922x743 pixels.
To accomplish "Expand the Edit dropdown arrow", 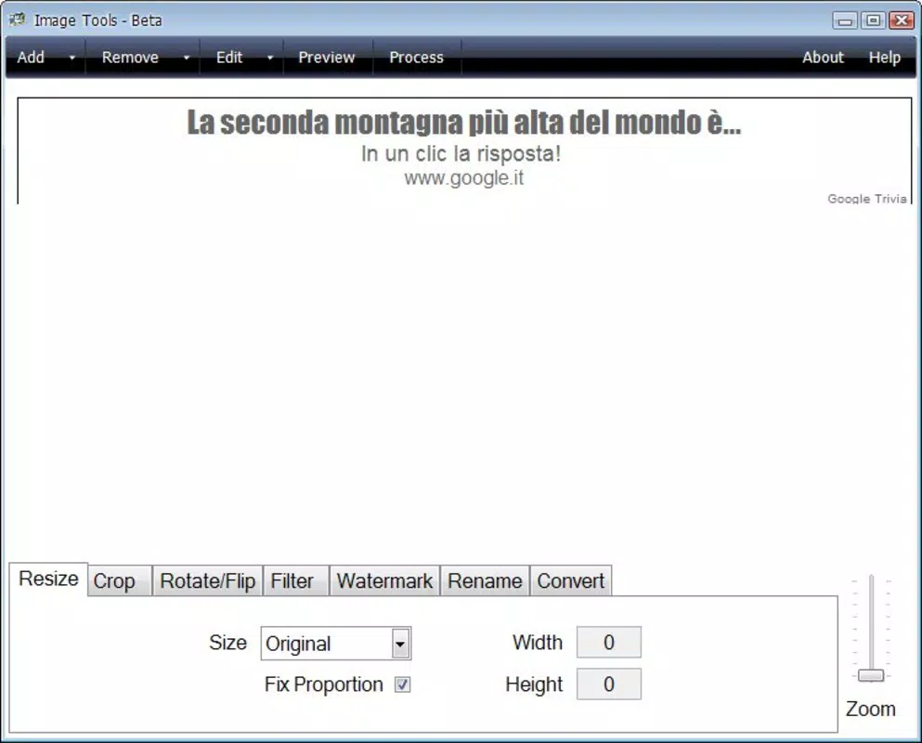I will point(270,58).
